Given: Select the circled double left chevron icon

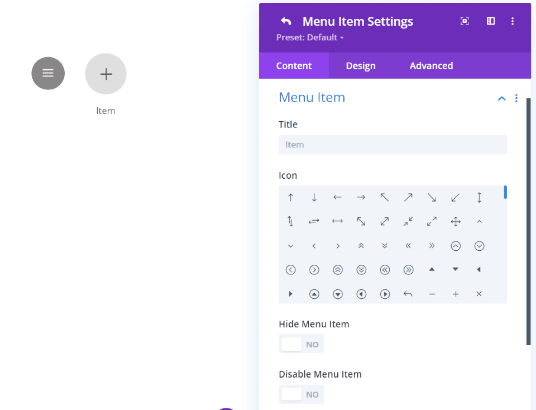Looking at the screenshot, I should (x=385, y=270).
